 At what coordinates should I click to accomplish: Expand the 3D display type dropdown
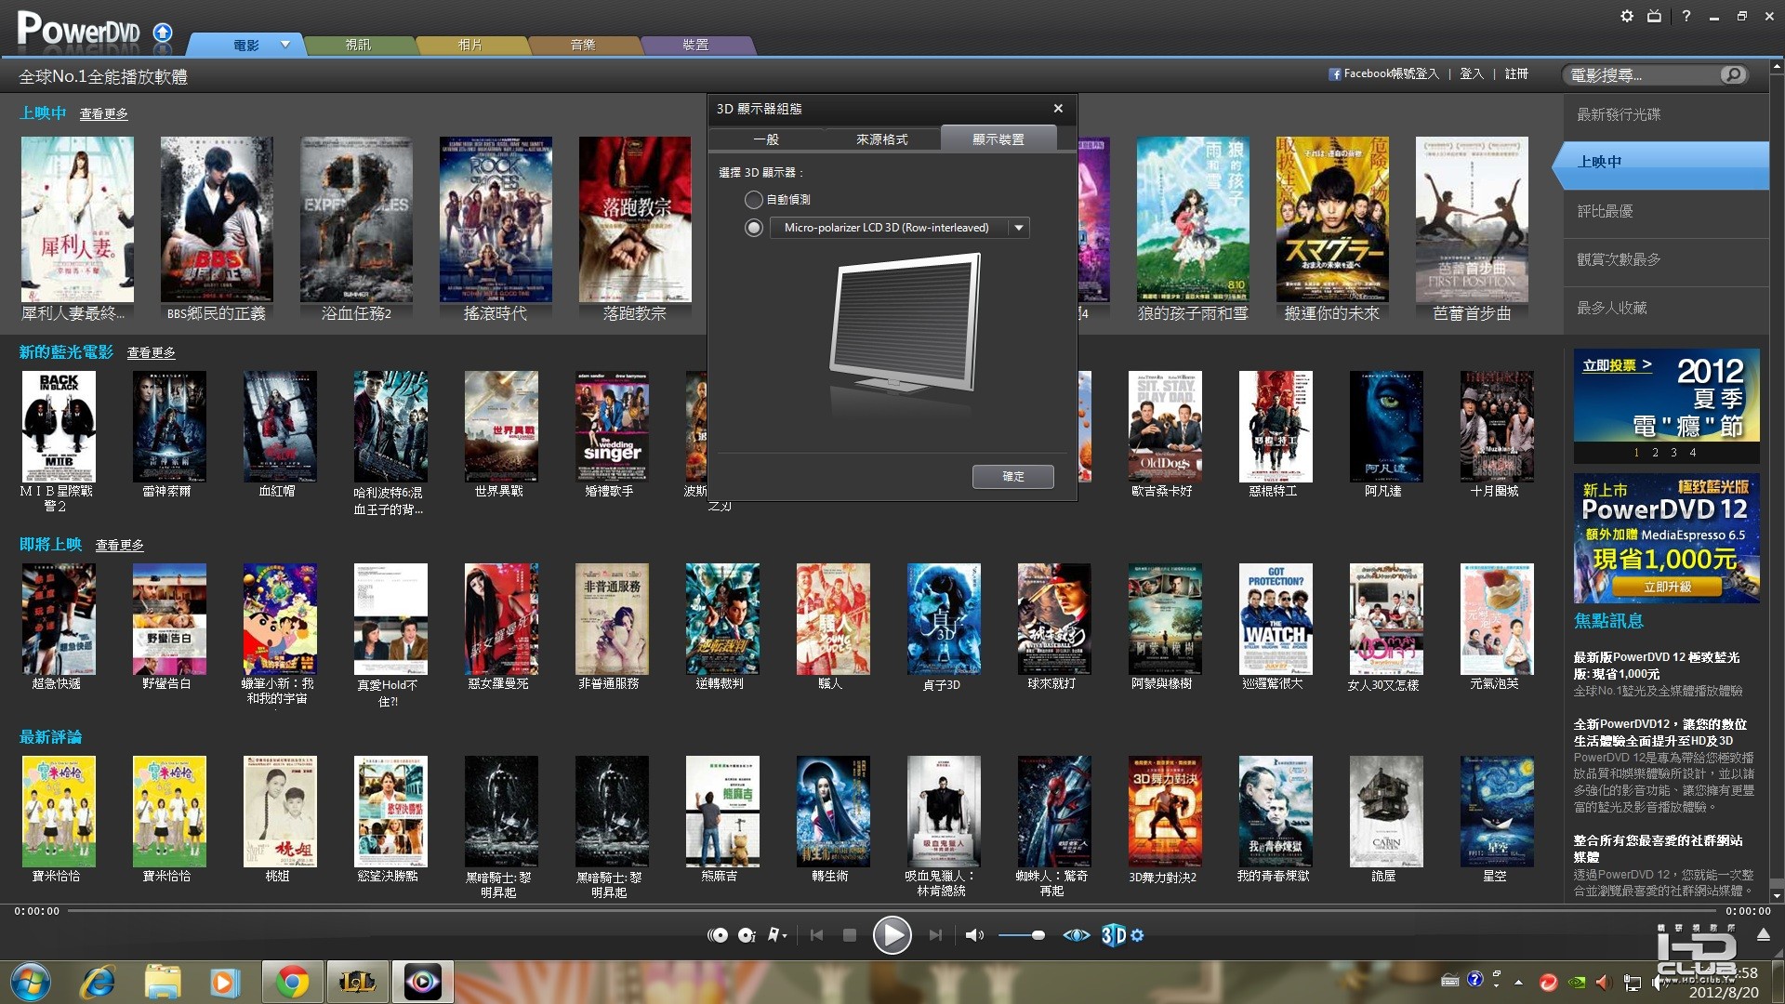click(x=1019, y=228)
